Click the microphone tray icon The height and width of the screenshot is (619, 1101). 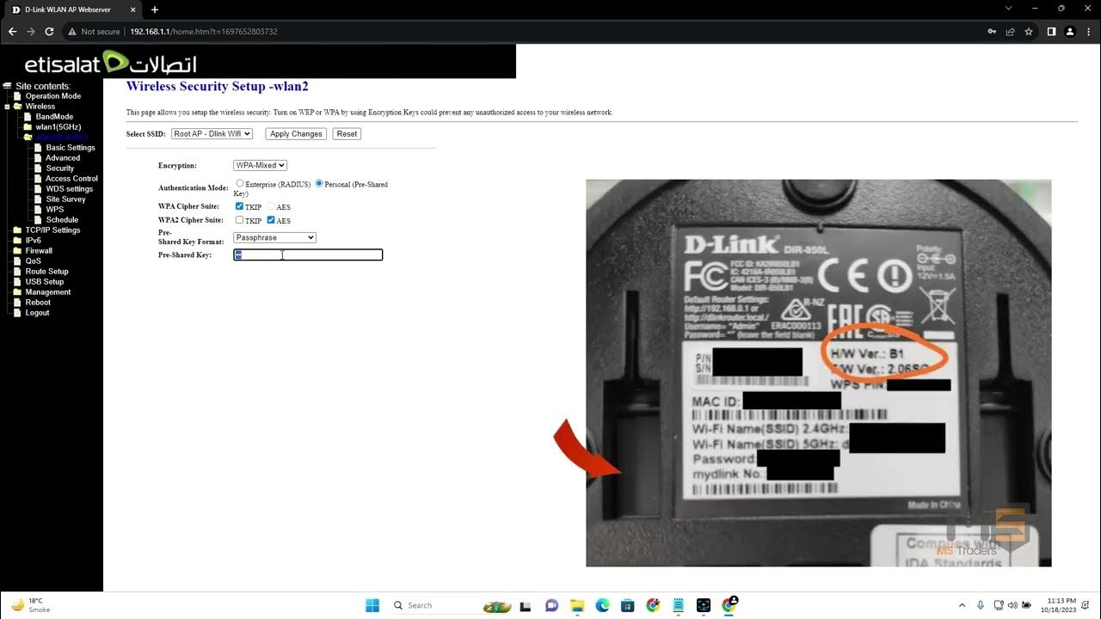[x=981, y=605]
